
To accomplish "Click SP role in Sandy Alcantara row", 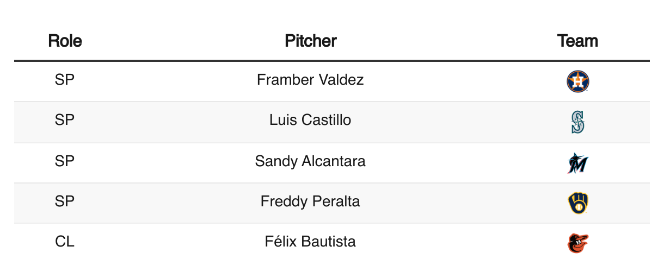I will [x=65, y=161].
